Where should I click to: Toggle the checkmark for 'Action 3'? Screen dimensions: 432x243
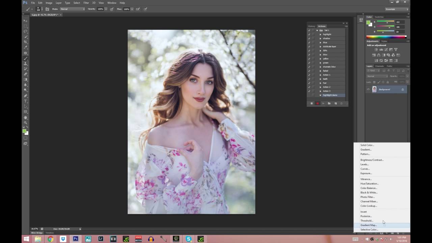pyautogui.click(x=309, y=91)
